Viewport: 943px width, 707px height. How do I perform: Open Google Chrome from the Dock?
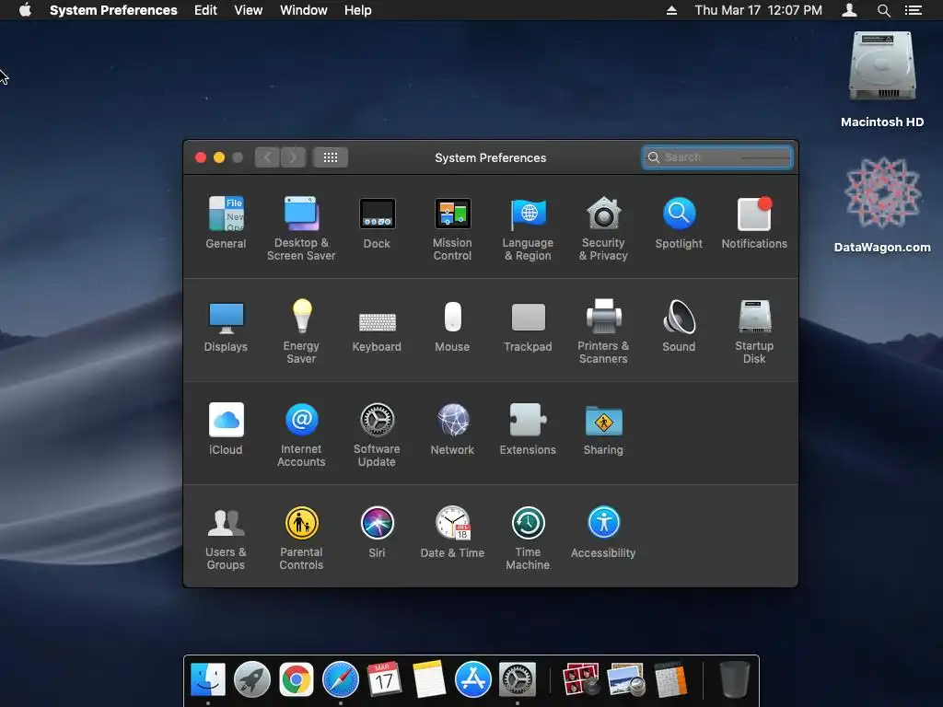(x=296, y=679)
